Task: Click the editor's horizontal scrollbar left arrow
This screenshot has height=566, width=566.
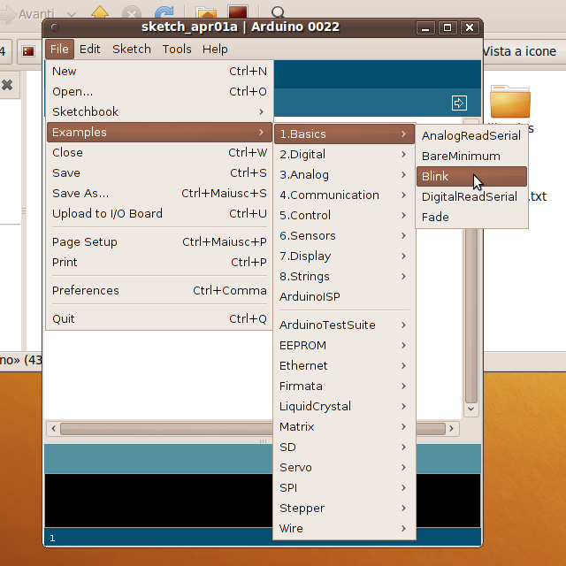Action: coord(53,428)
